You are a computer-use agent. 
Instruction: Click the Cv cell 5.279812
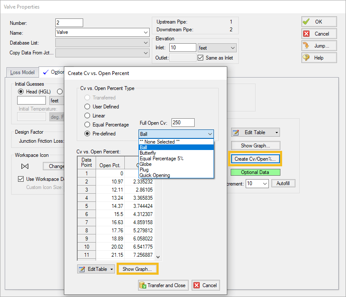(139, 231)
